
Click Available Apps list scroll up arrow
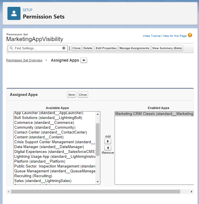tap(98, 114)
